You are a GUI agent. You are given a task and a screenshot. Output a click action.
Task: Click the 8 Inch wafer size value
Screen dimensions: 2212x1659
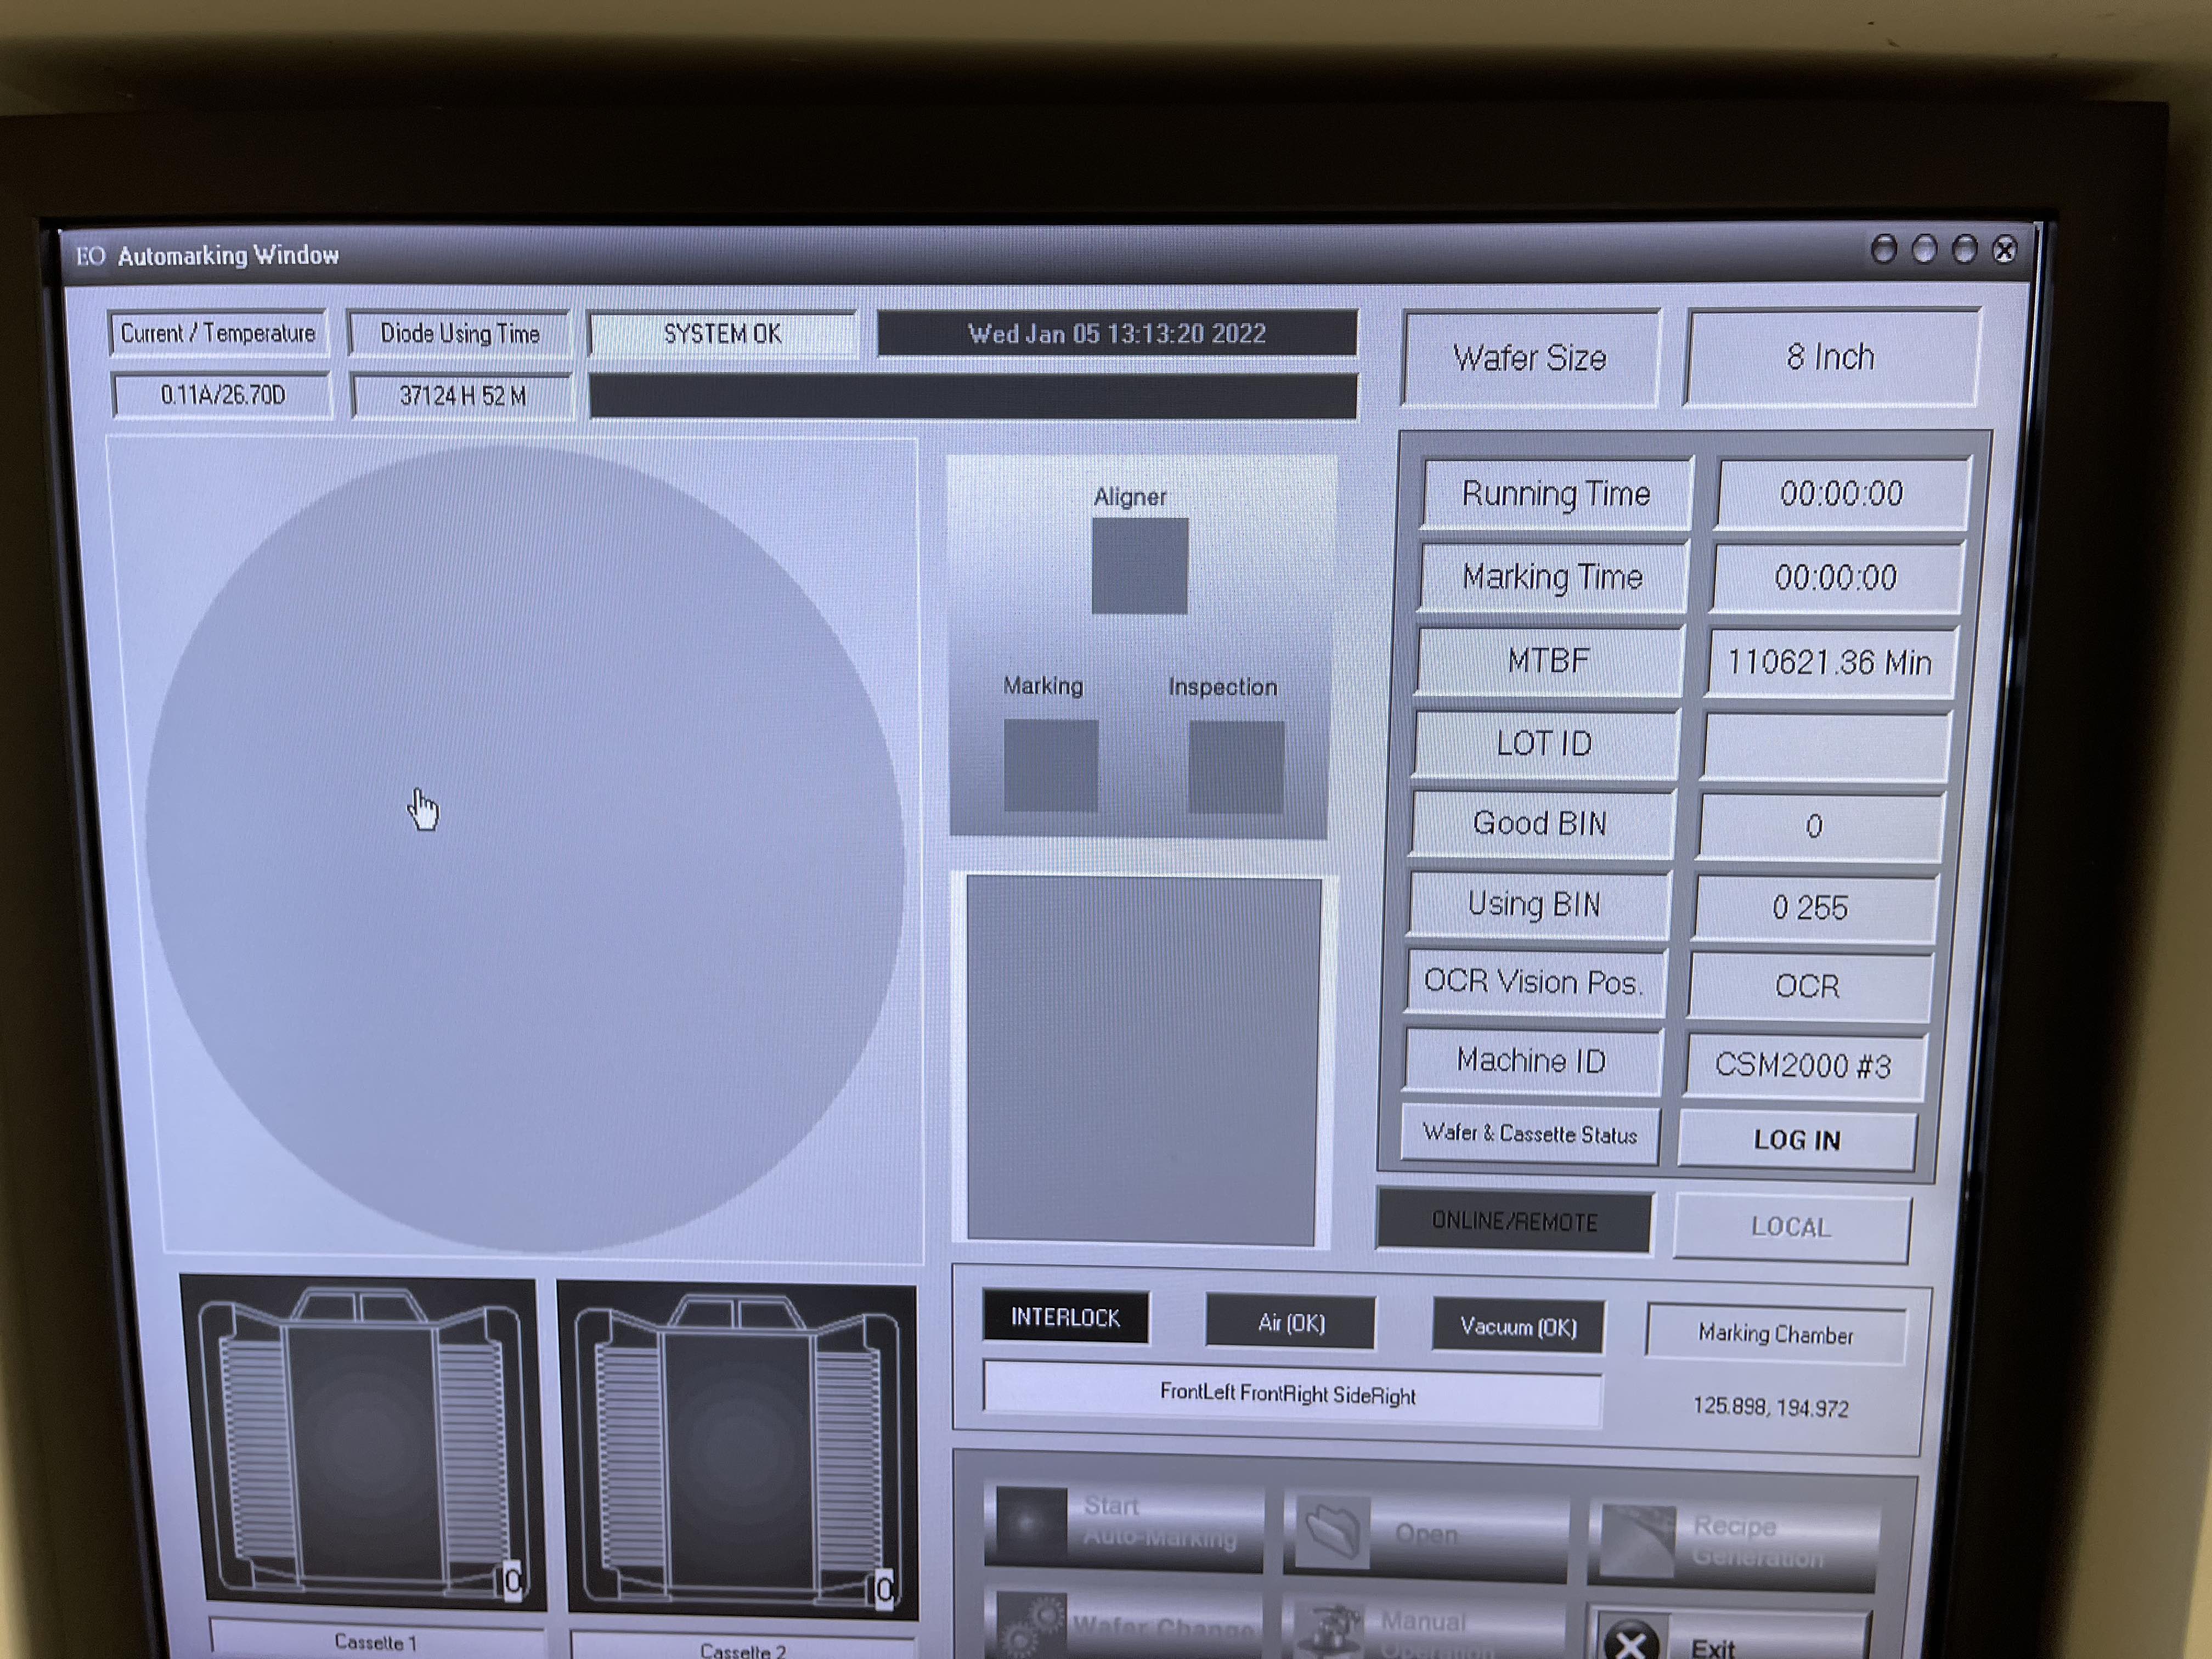[x=1831, y=357]
